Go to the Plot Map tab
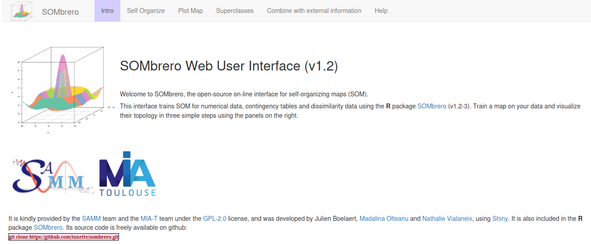This screenshot has height=244, width=591. [190, 11]
